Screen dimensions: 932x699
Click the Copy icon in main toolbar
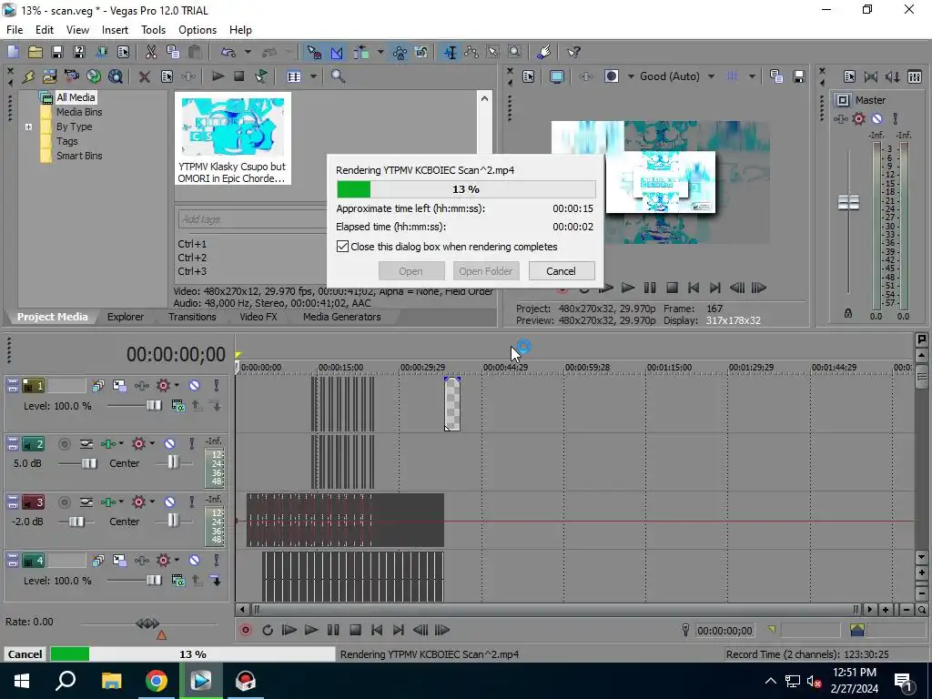(173, 52)
